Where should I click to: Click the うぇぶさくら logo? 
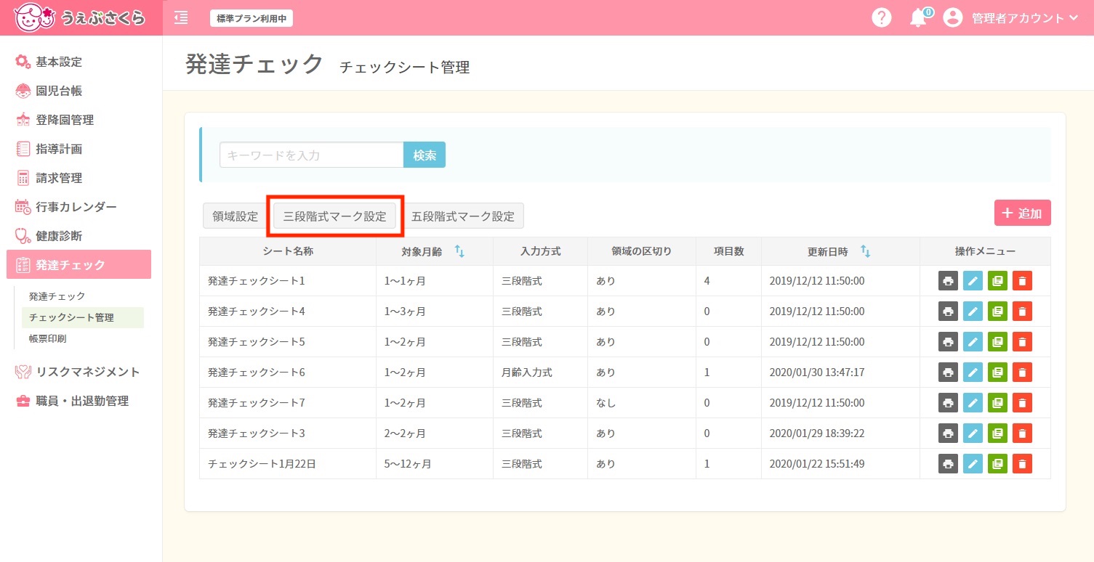(x=80, y=17)
